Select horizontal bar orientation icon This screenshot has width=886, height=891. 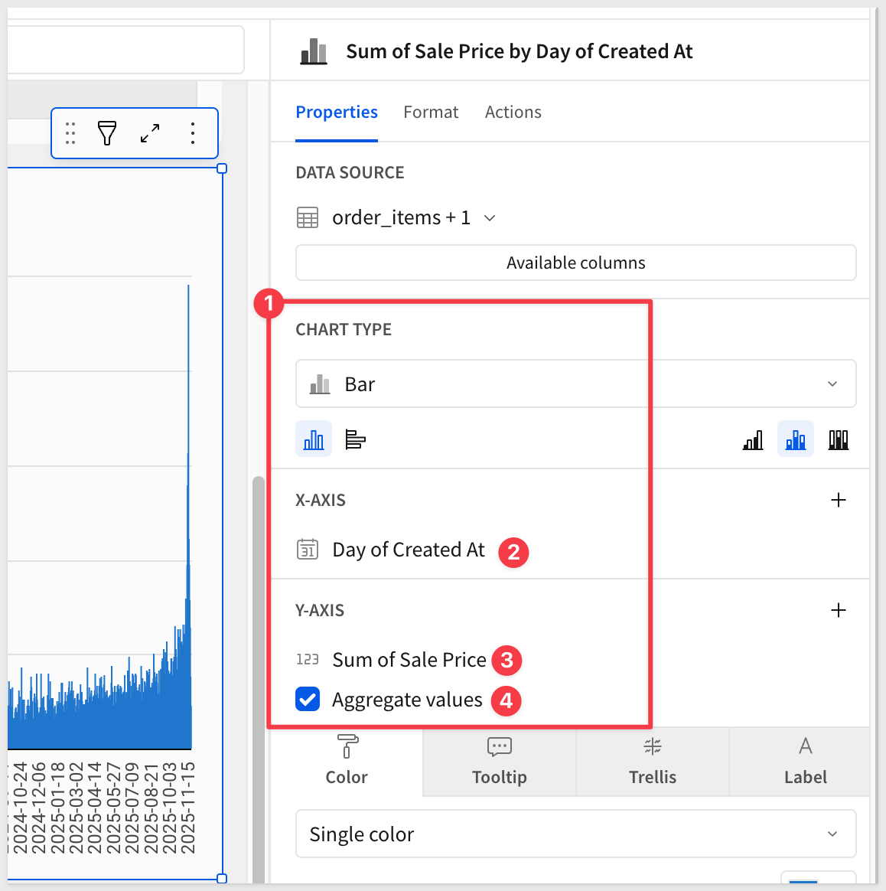[x=355, y=439]
